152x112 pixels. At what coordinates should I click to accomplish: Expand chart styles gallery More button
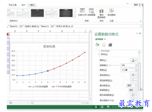[74, 16]
